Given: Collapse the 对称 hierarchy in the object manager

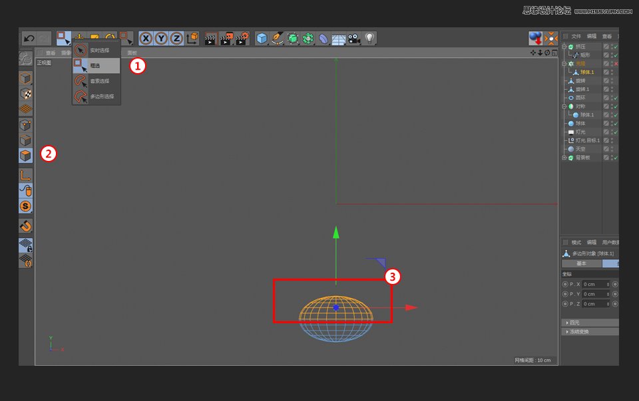Looking at the screenshot, I should pyautogui.click(x=565, y=106).
